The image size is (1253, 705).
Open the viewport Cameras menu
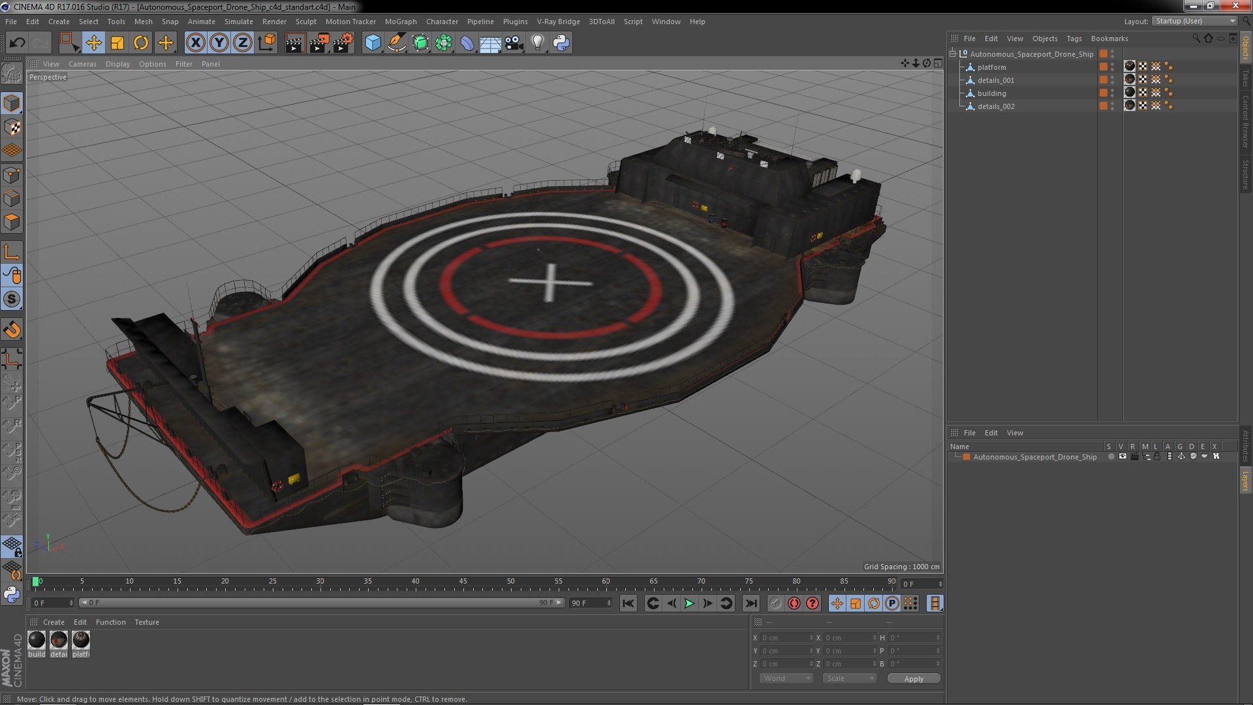click(82, 64)
